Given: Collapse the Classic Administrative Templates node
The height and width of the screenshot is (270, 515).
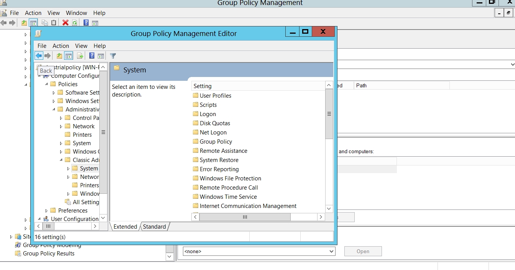Looking at the screenshot, I should click(61, 160).
